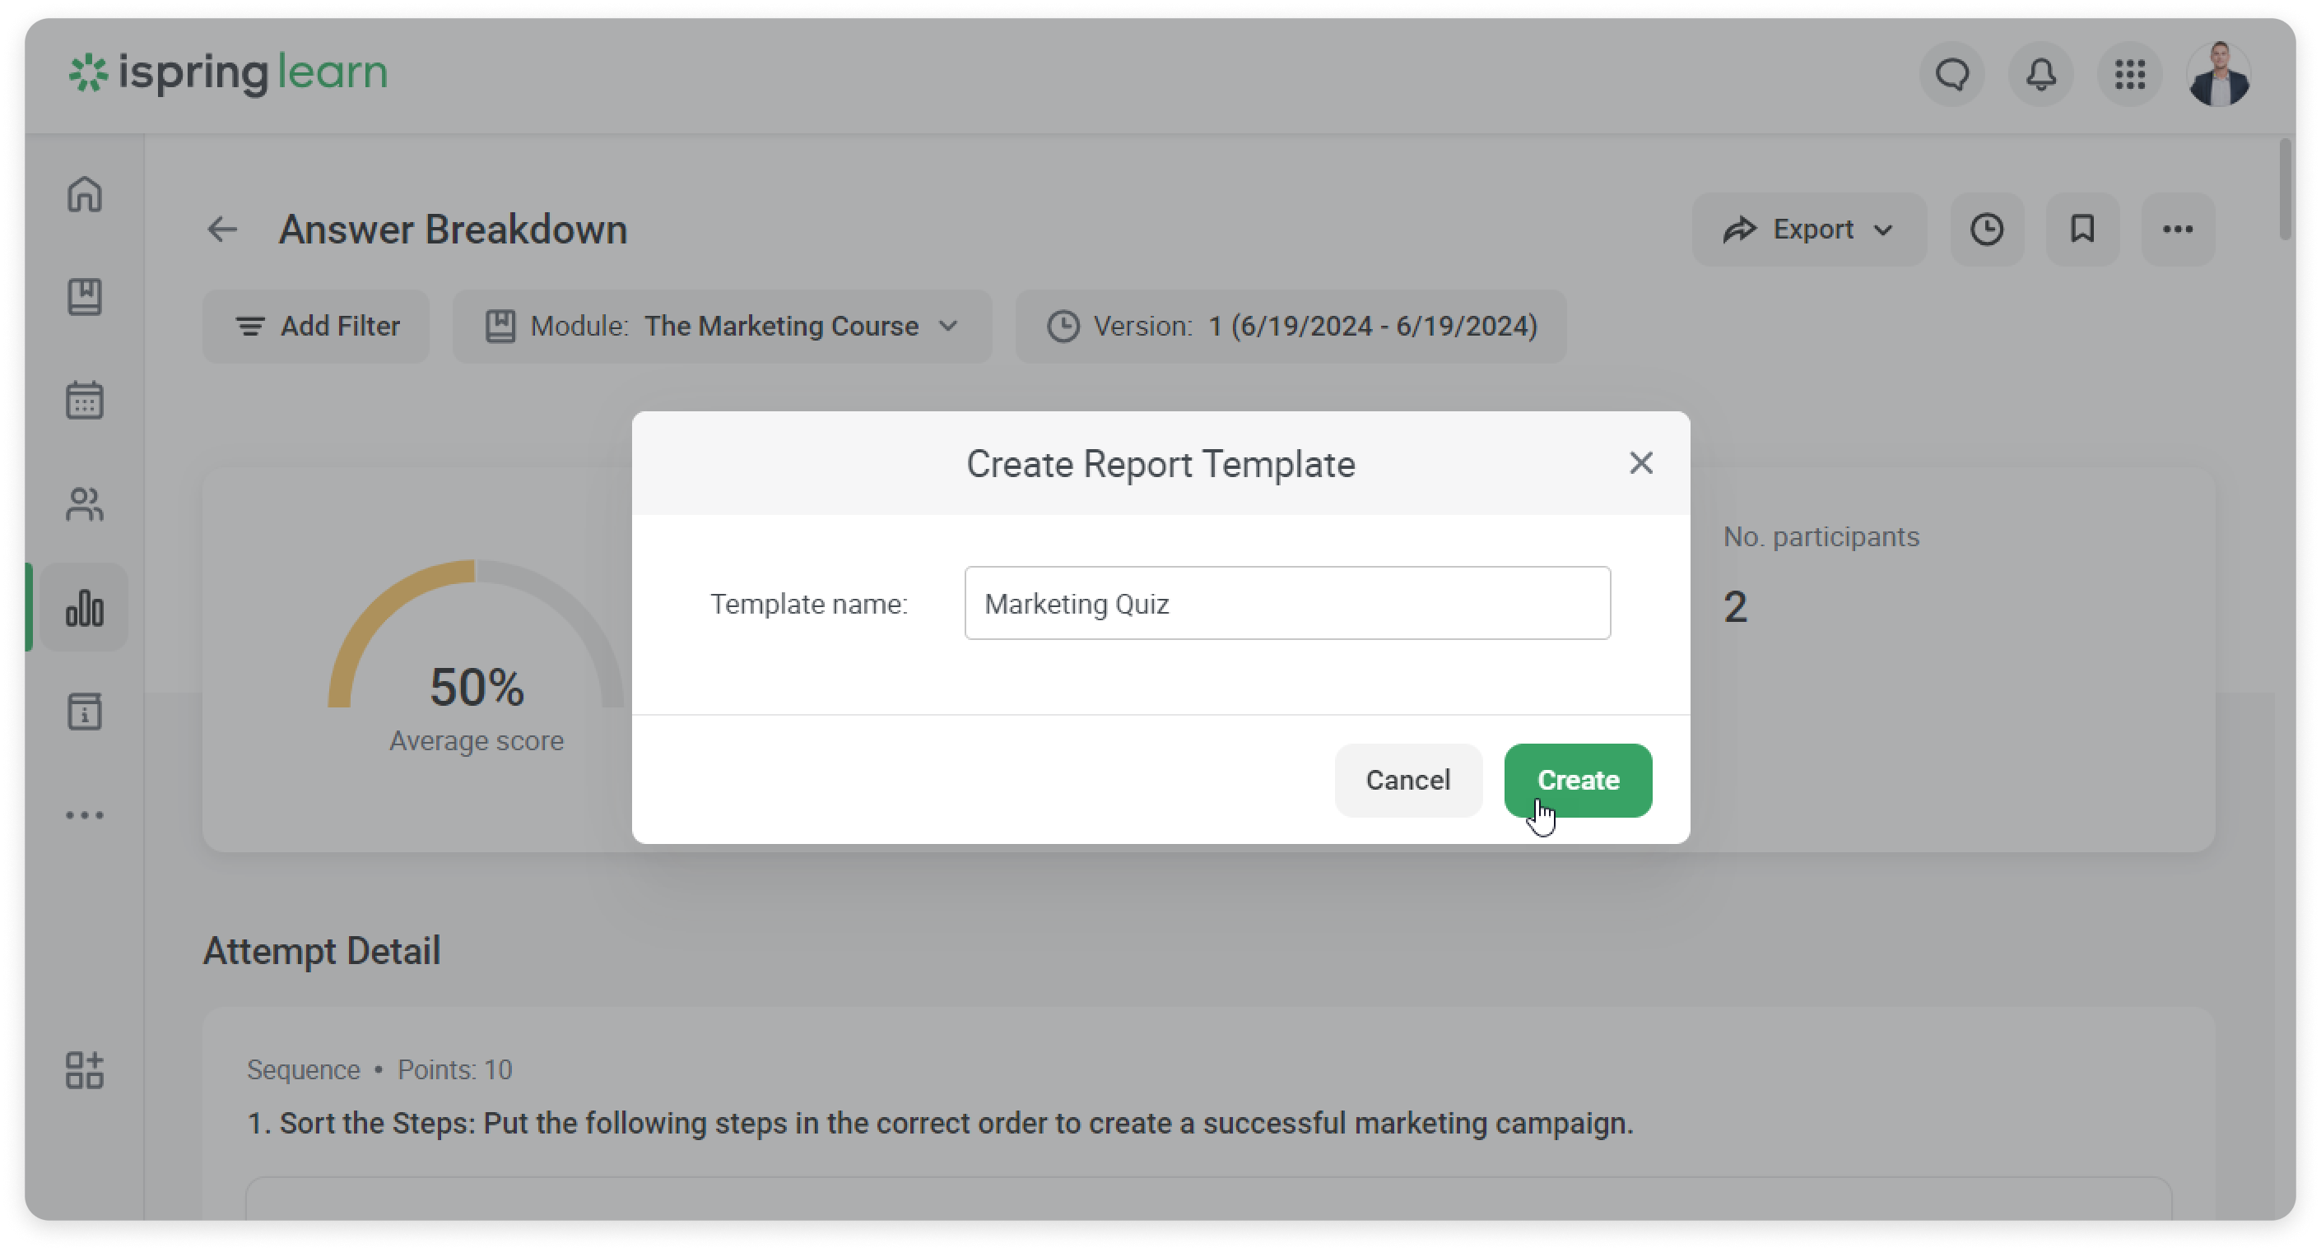This screenshot has height=1252, width=2321.
Task: Open the report more options ellipsis
Action: pos(2178,229)
